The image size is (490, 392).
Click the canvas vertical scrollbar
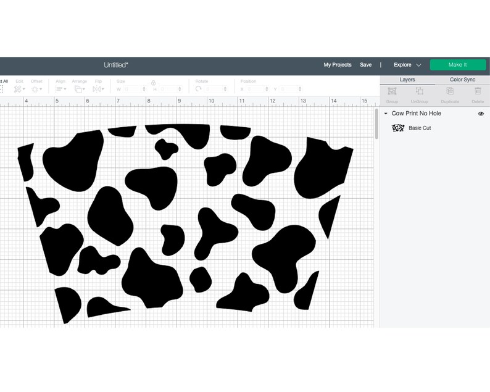click(x=376, y=124)
